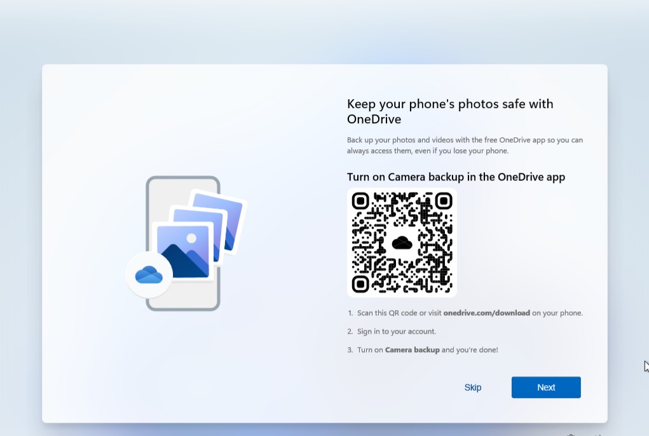Click the QR code's top-left corner square
This screenshot has width=649, height=436.
pos(360,201)
